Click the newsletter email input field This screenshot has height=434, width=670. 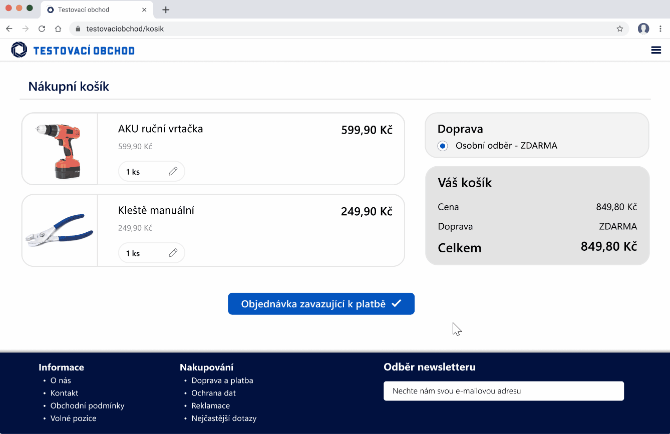[x=503, y=391]
